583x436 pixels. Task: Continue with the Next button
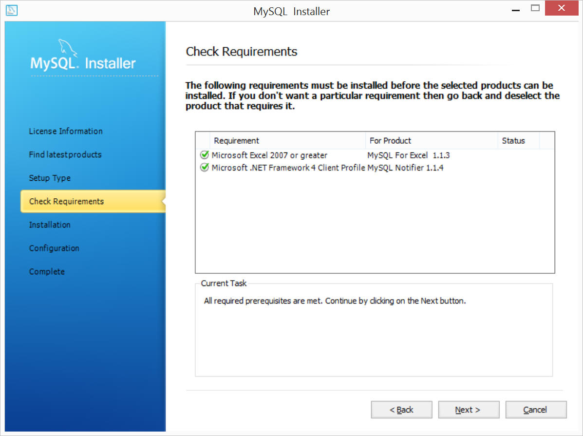(x=469, y=410)
